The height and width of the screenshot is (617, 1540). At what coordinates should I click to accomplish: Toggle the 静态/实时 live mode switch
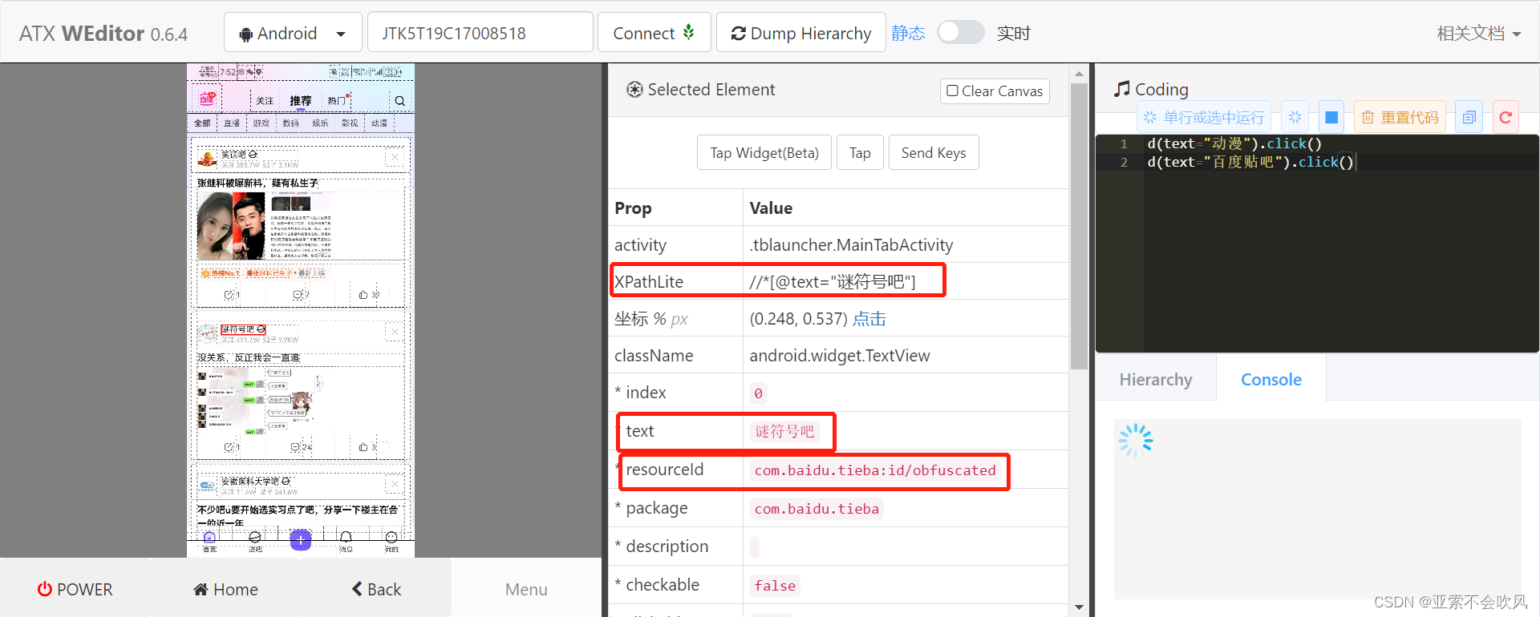960,33
